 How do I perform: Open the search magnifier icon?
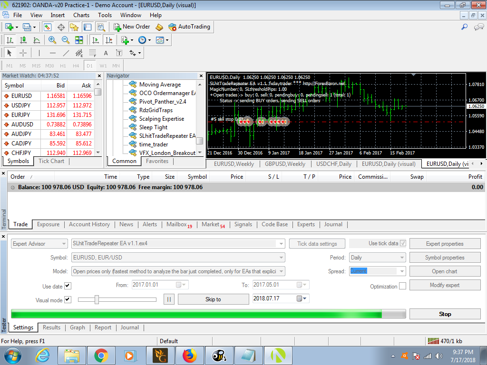click(x=464, y=27)
